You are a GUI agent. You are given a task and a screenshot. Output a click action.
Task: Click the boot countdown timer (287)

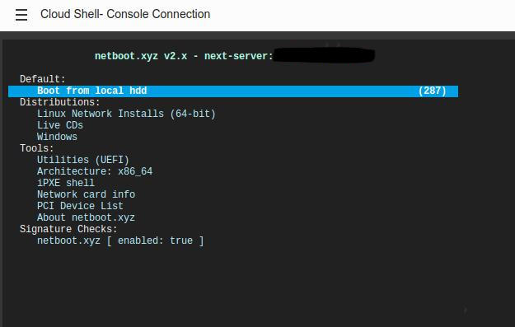tap(432, 91)
